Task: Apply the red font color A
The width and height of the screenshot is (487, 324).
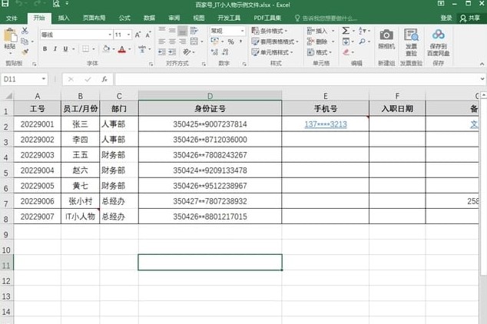Action: pyautogui.click(x=122, y=49)
